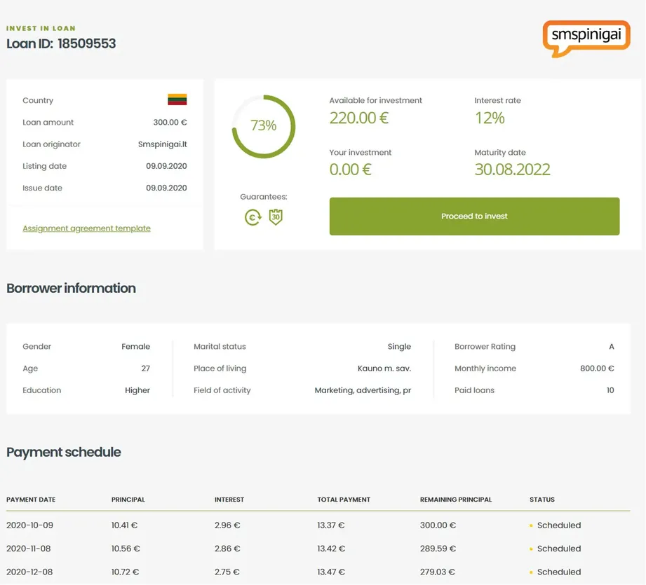Click the smspinigai logo
Viewport: 646px width, 585px height.
[586, 39]
